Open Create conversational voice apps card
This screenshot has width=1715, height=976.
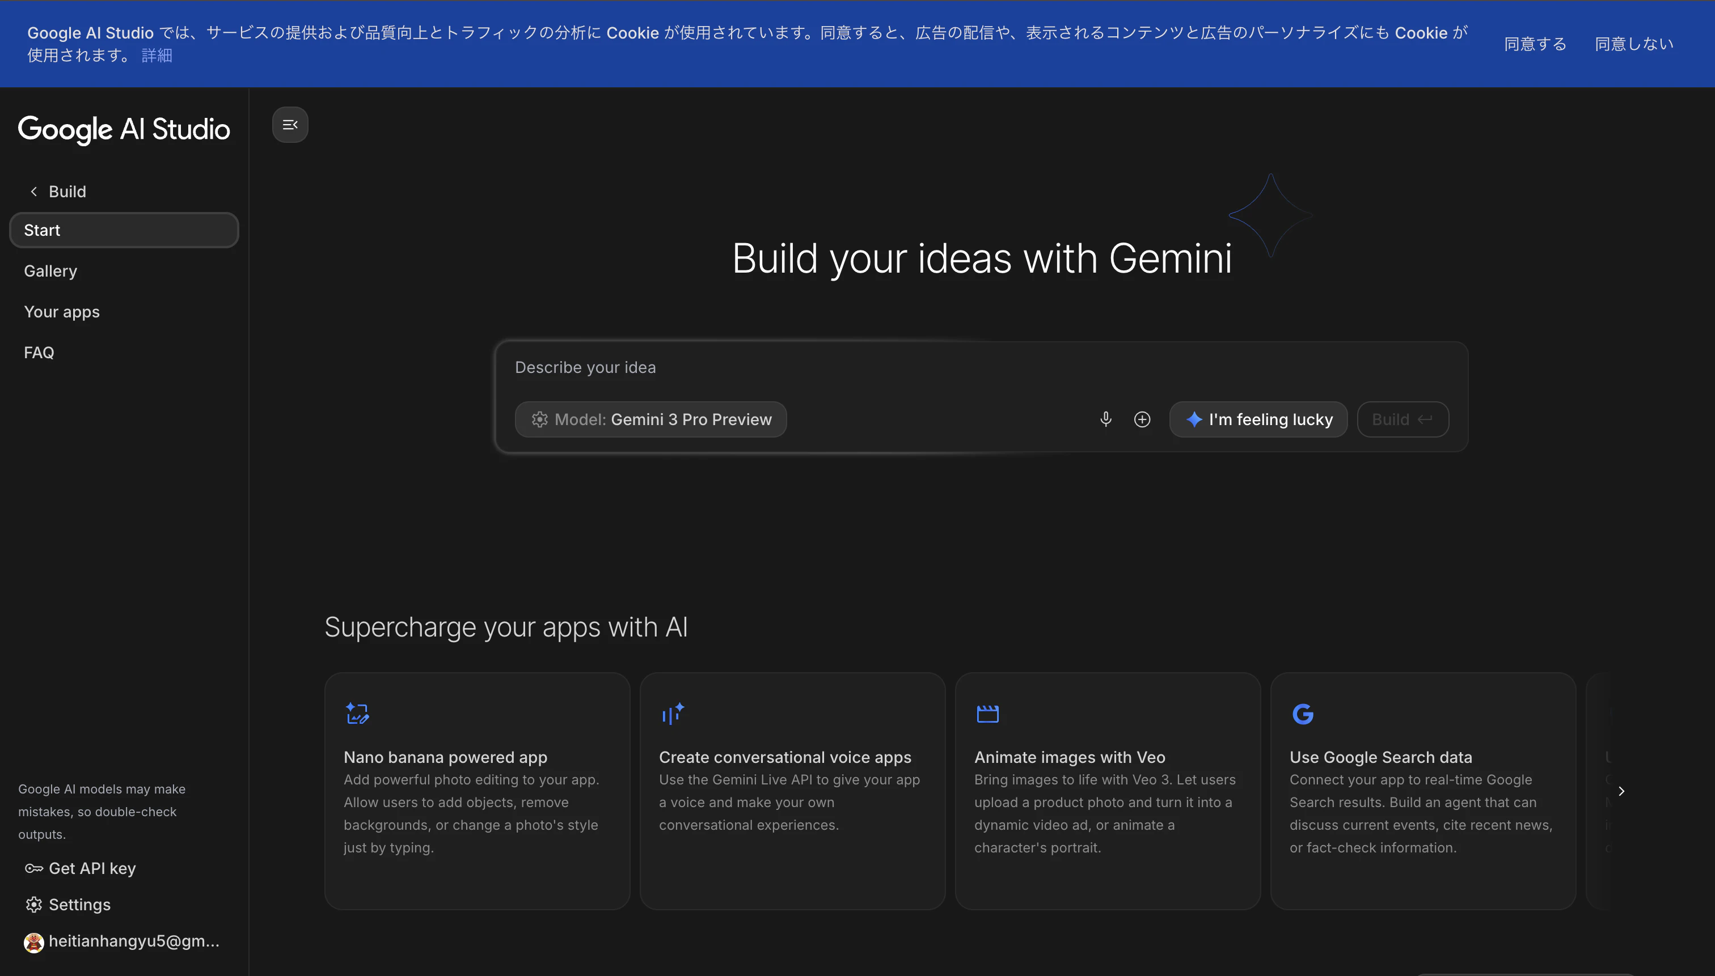click(x=793, y=792)
